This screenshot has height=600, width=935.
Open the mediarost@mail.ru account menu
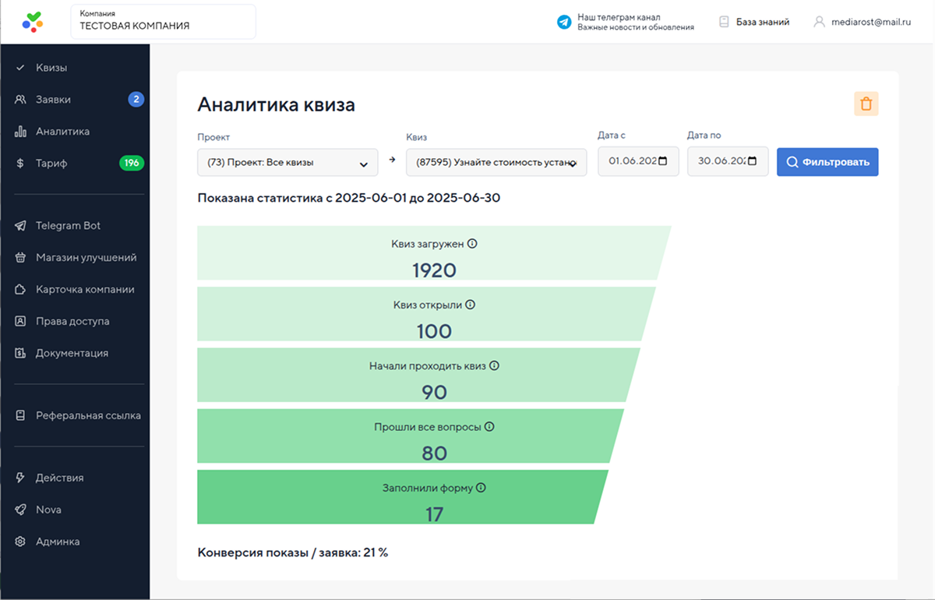pos(862,22)
